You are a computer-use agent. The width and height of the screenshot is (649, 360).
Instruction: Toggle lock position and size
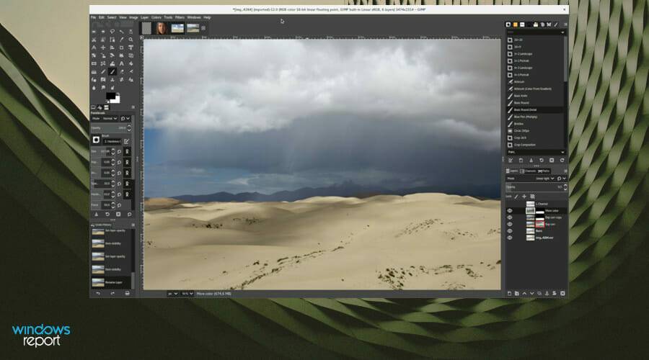tap(524, 197)
